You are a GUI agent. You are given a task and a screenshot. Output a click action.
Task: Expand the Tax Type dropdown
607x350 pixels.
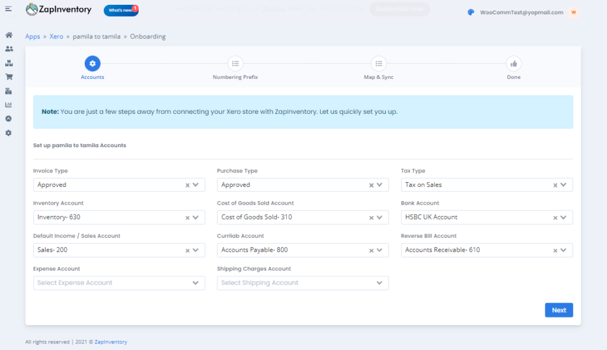click(x=564, y=184)
